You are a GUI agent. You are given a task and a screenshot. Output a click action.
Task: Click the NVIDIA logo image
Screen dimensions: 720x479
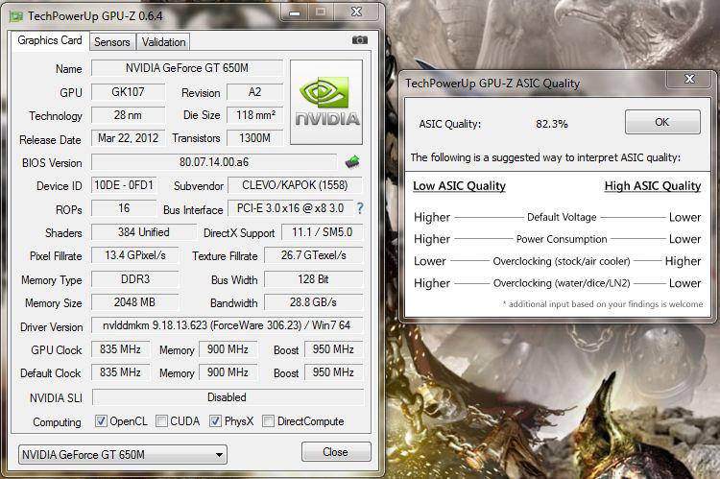[x=326, y=102]
